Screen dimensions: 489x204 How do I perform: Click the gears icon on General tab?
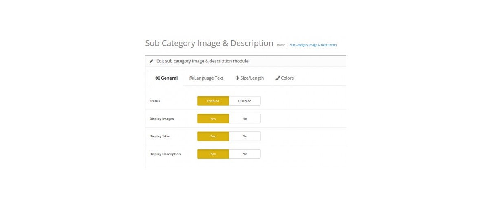157,78
